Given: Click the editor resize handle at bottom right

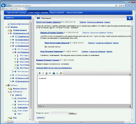Looking at the screenshot, I should click(x=130, y=106).
